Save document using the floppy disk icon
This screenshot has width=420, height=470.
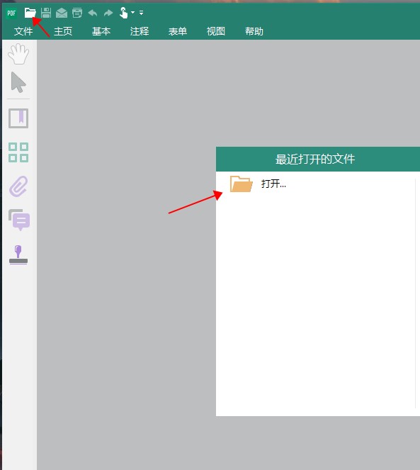[x=46, y=13]
